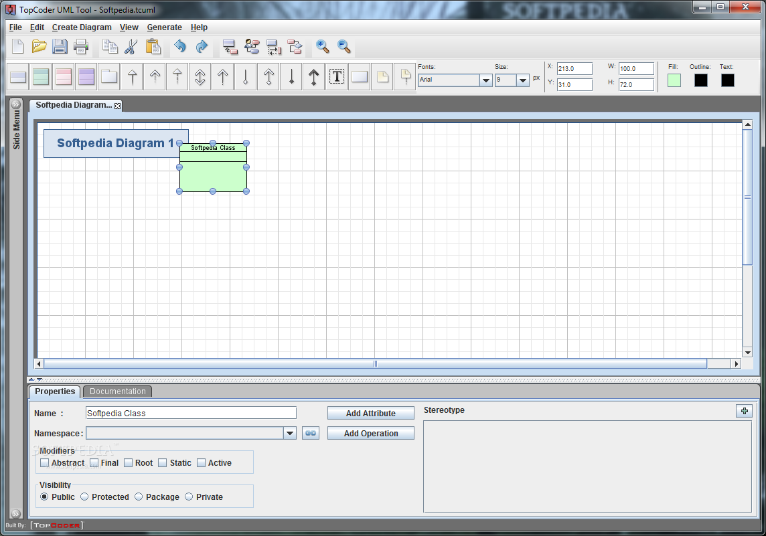The width and height of the screenshot is (766, 536).
Task: Add a stereotype with the green plus
Action: [744, 411]
